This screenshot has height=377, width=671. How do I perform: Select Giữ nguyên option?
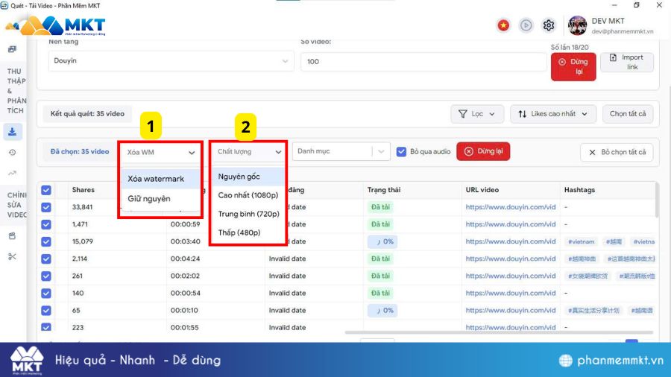pyautogui.click(x=160, y=199)
